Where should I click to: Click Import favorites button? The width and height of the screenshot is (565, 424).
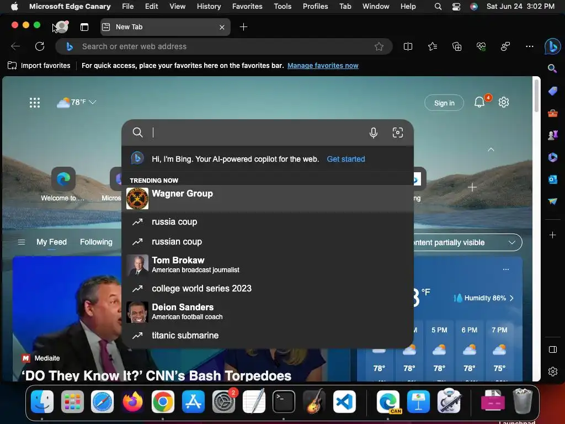[39, 66]
